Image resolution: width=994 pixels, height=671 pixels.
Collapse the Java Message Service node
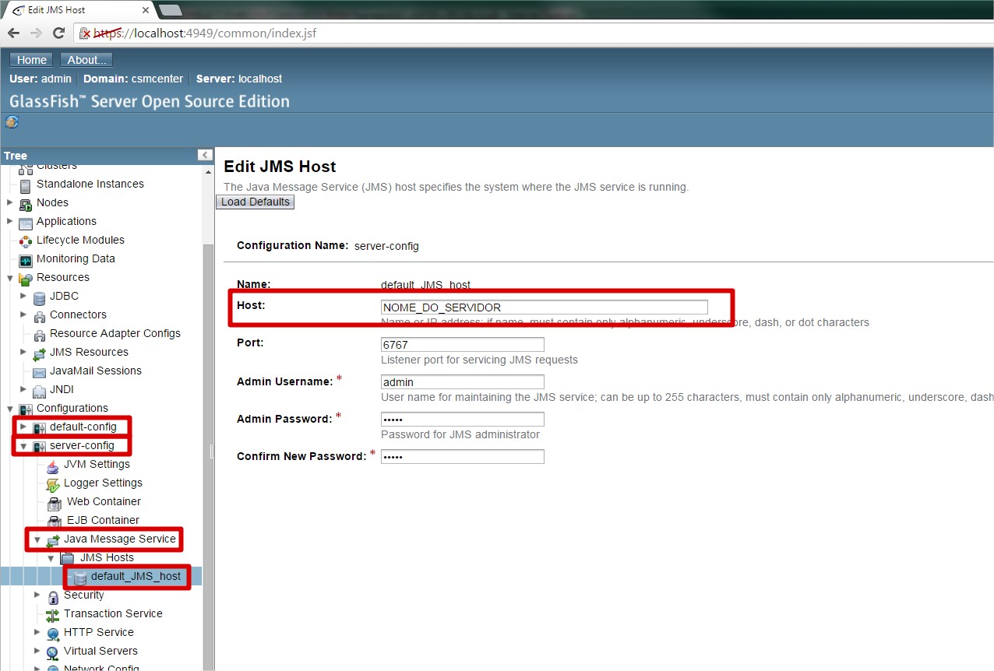pos(37,539)
